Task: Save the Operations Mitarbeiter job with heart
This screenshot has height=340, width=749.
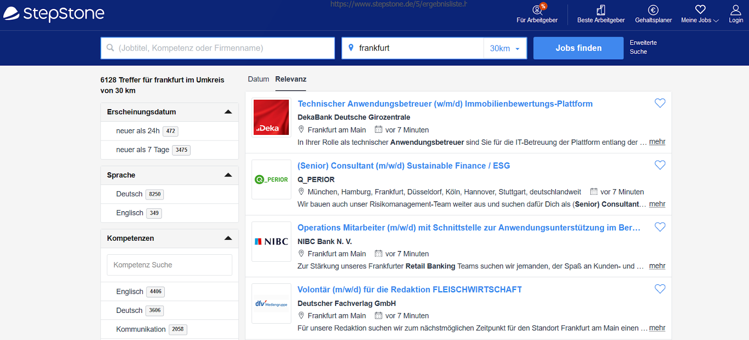Action: [x=660, y=227]
